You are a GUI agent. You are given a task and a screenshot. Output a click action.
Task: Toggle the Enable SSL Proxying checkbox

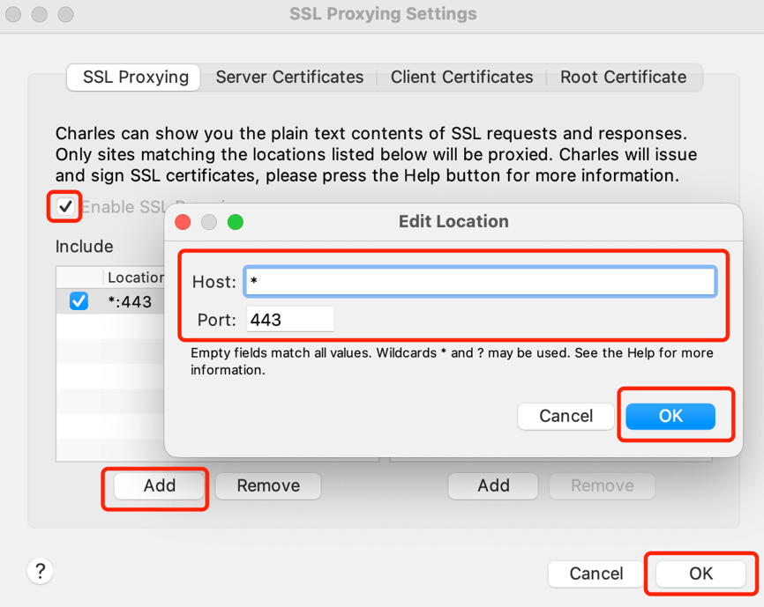click(66, 207)
